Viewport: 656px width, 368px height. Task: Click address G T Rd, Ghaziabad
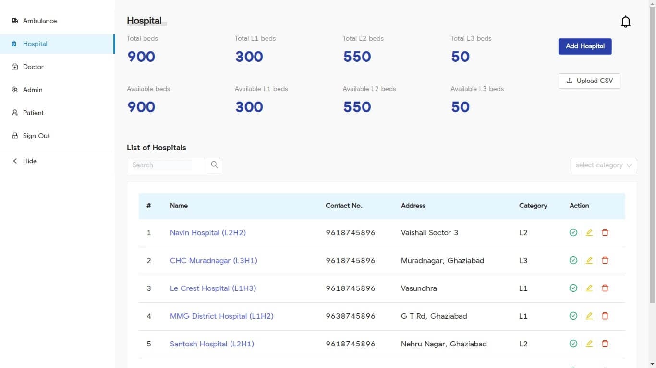pyautogui.click(x=434, y=316)
